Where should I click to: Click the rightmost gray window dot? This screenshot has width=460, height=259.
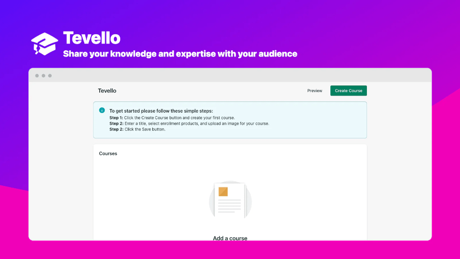[x=50, y=75]
